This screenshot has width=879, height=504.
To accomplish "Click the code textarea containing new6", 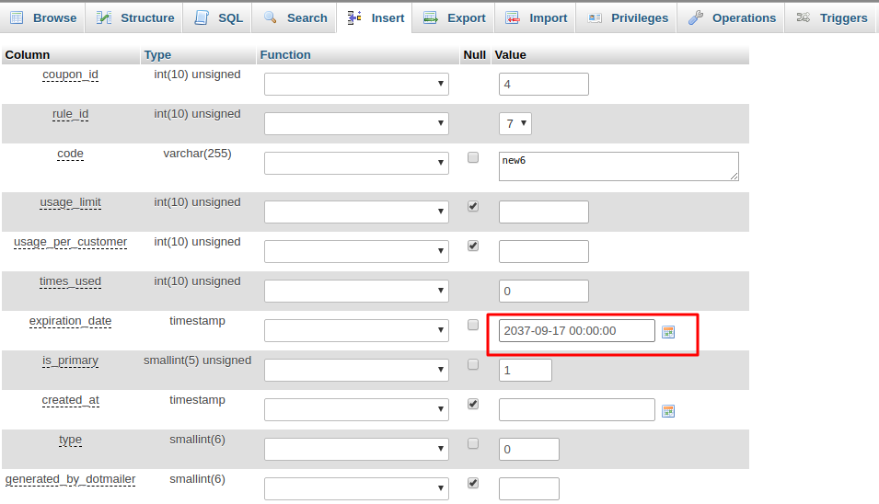I will coord(619,166).
